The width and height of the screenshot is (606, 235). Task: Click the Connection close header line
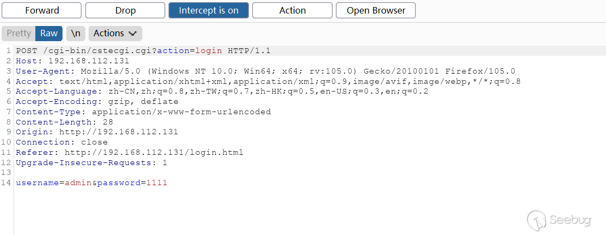coord(61,142)
